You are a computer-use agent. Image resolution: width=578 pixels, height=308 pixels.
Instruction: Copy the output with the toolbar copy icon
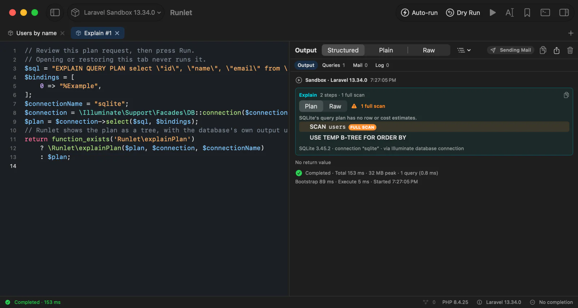coord(543,50)
